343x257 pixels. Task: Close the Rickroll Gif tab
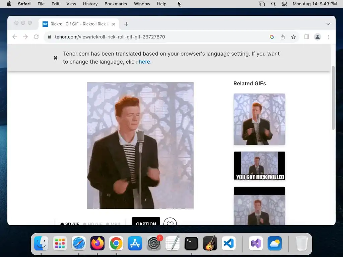pos(114,24)
